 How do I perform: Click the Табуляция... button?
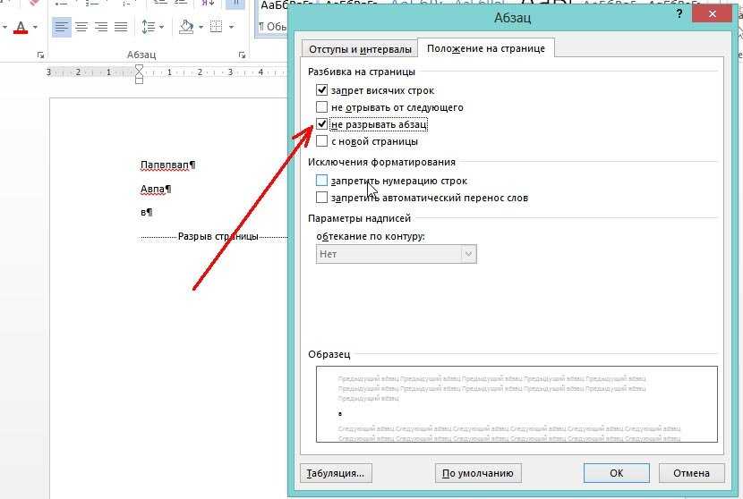[336, 473]
